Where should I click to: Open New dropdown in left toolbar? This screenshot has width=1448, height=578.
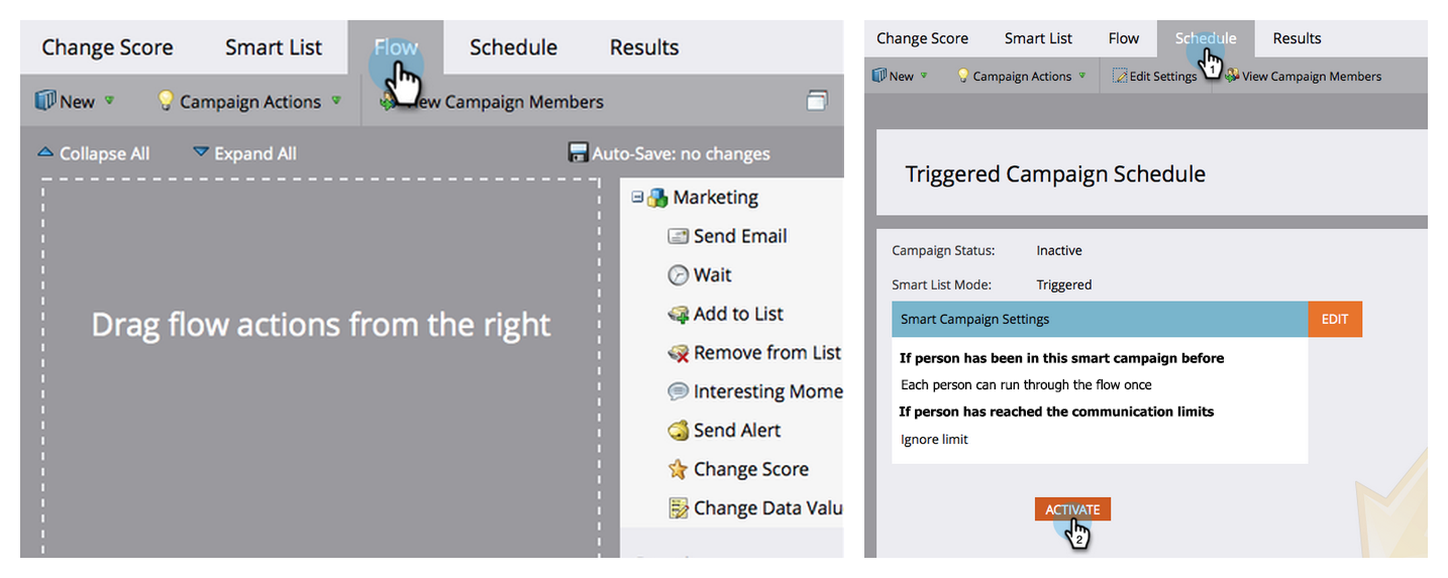75,102
